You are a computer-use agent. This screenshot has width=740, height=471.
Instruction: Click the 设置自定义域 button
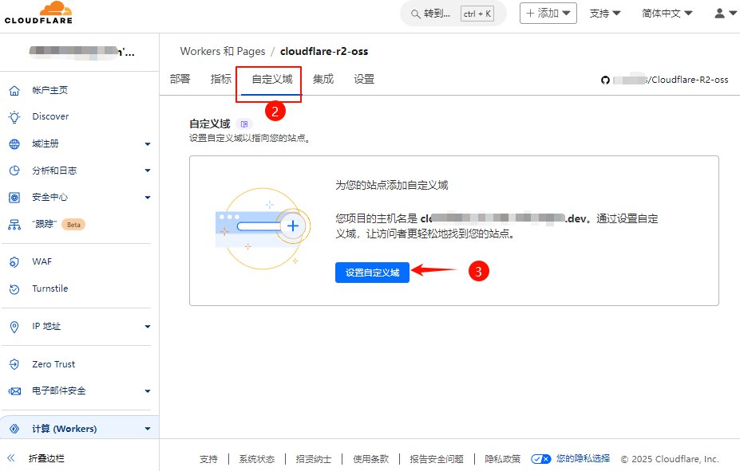[x=372, y=272]
